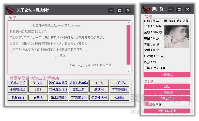Open the 121下载站 link

coord(119,83)
